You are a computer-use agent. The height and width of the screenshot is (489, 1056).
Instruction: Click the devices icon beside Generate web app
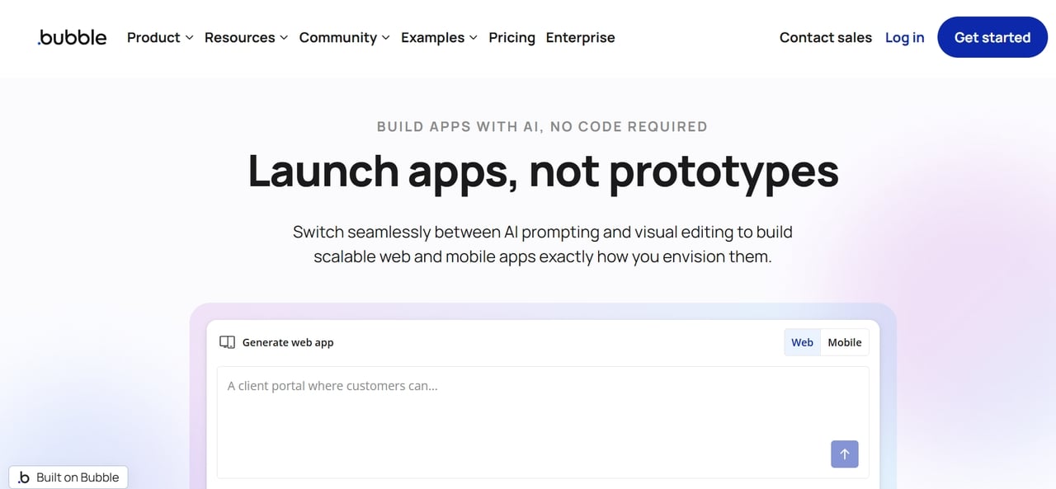click(227, 342)
